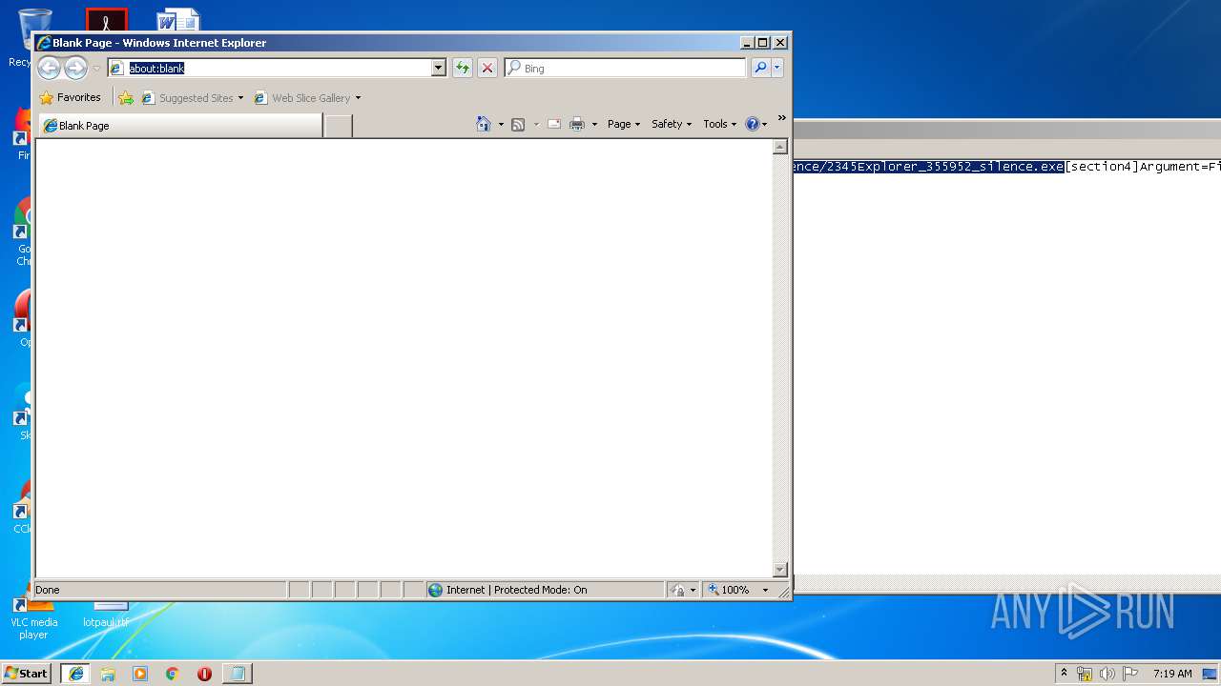Viewport: 1221px width, 686px height.
Task: Go forward with the Forward arrow button
Action: click(75, 68)
